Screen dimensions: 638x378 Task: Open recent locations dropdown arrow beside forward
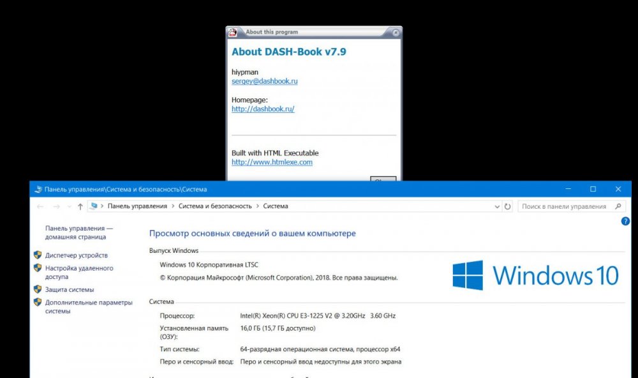69,206
